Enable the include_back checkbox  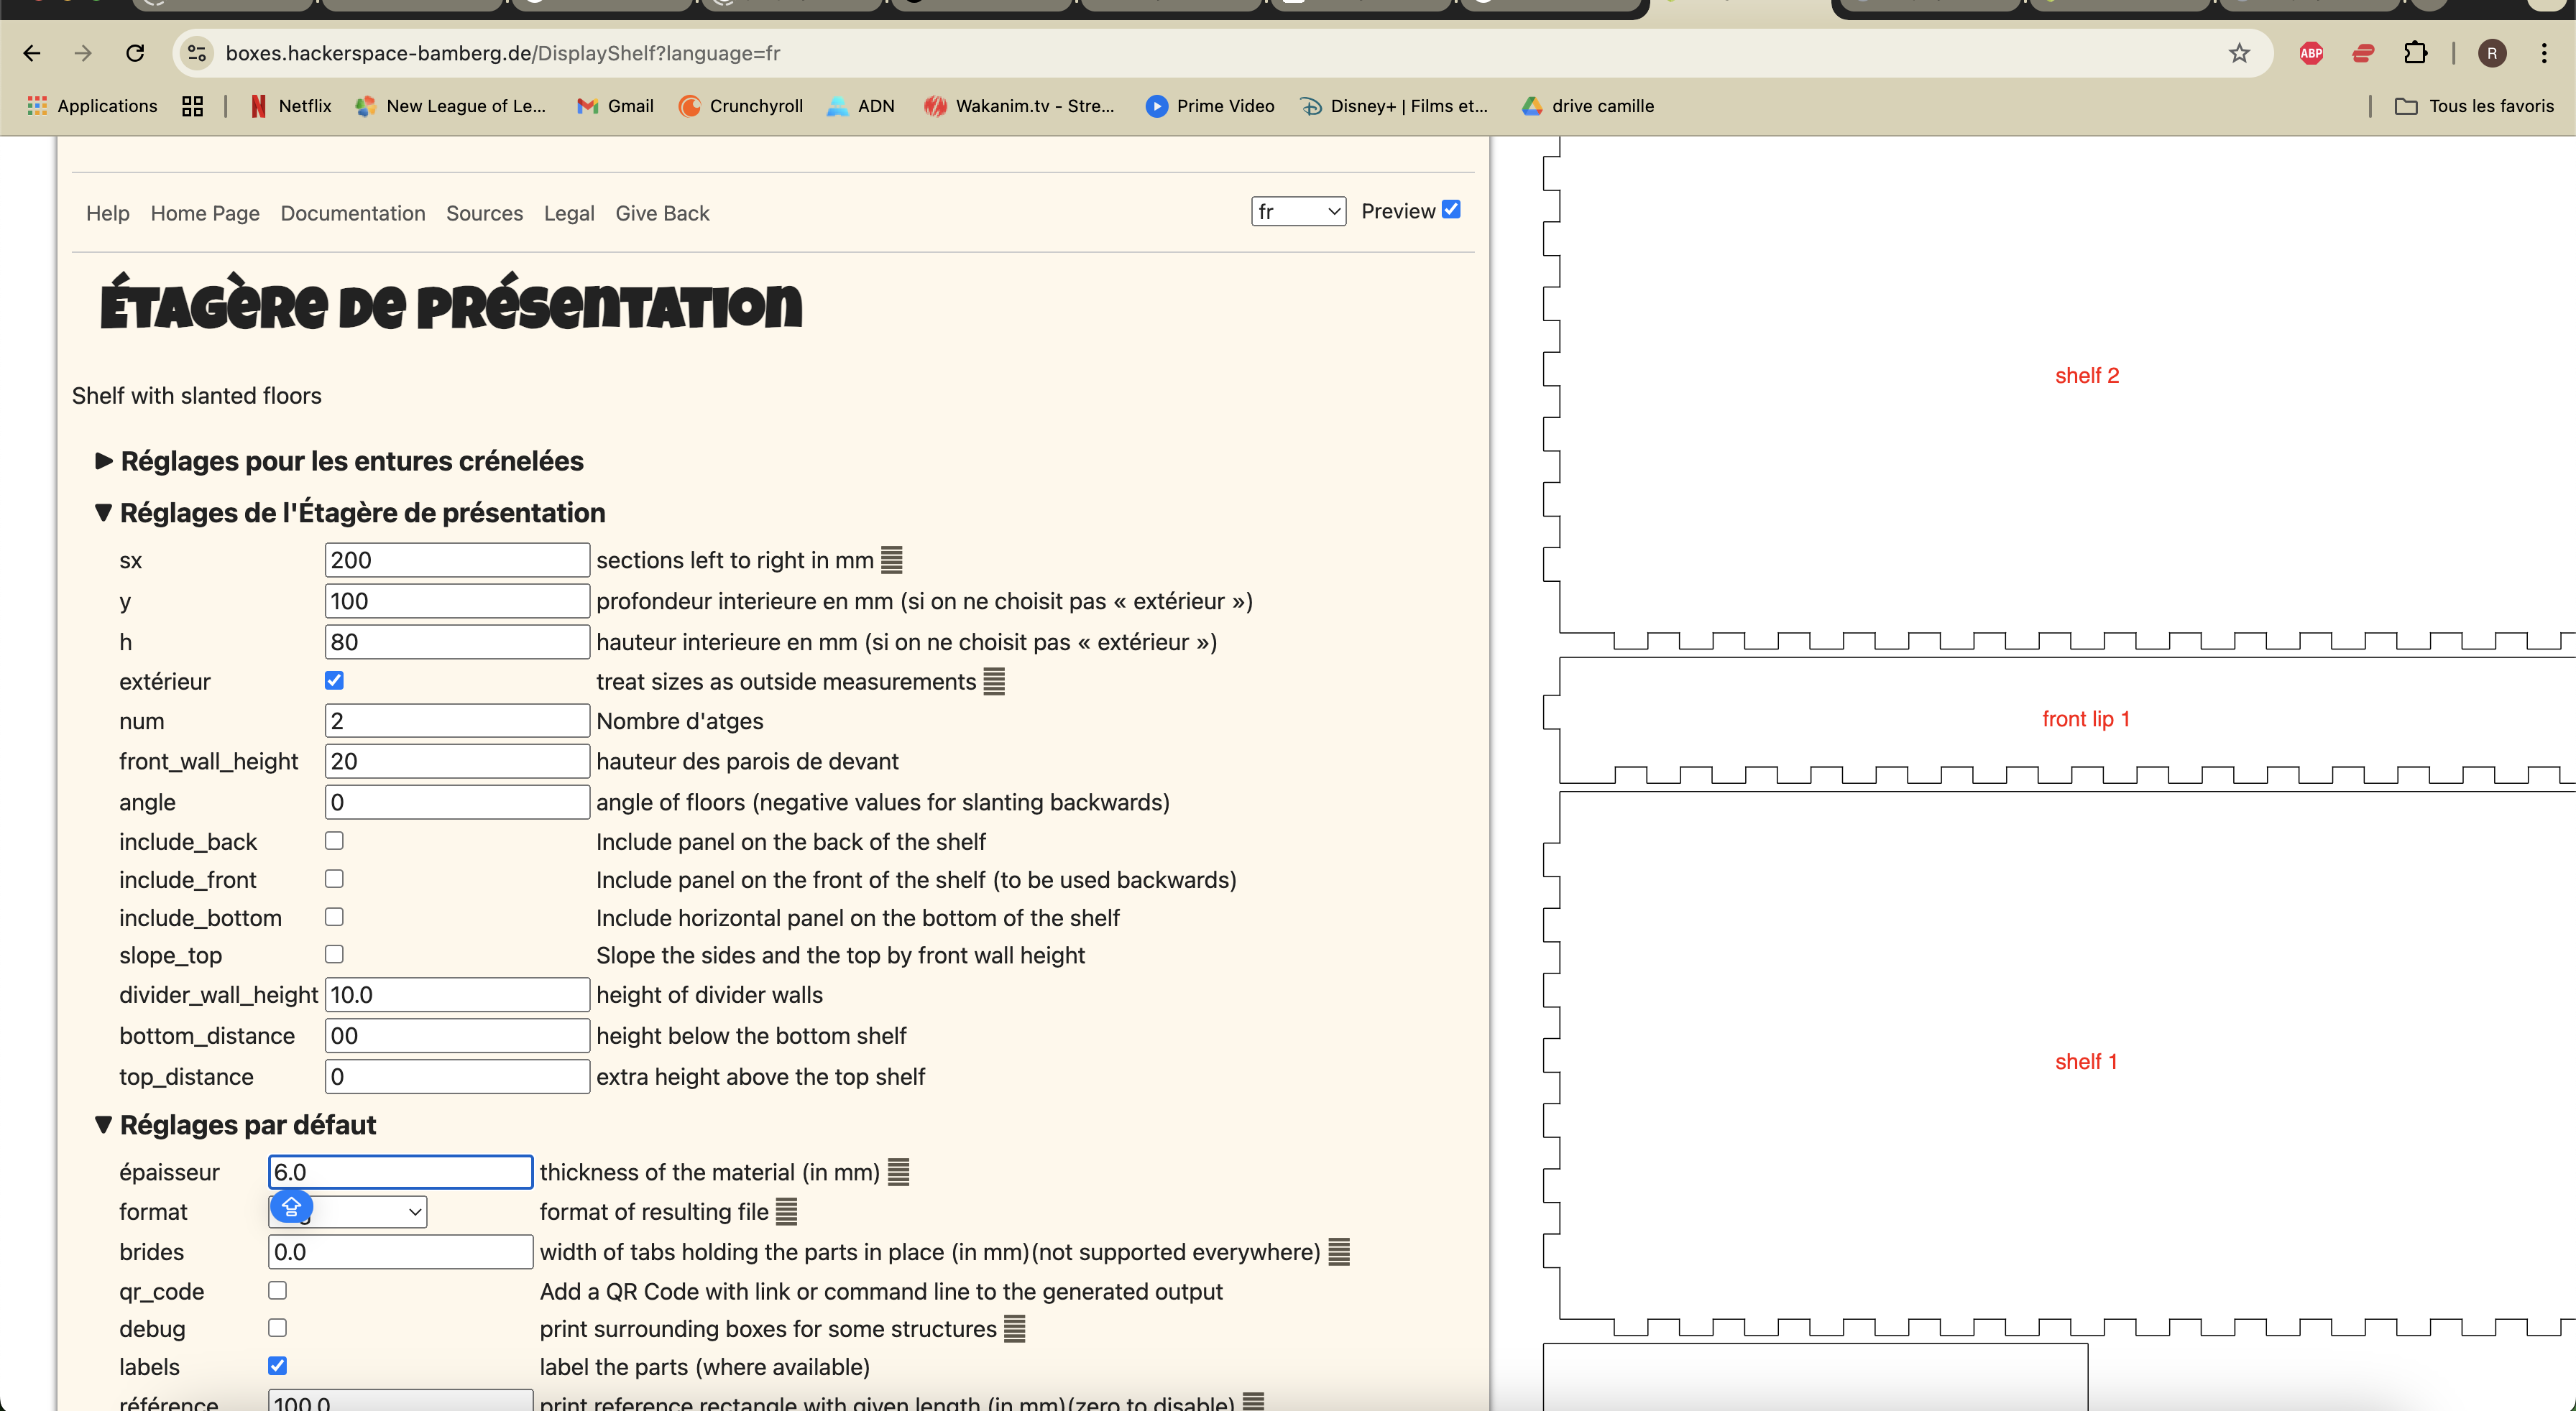[334, 841]
